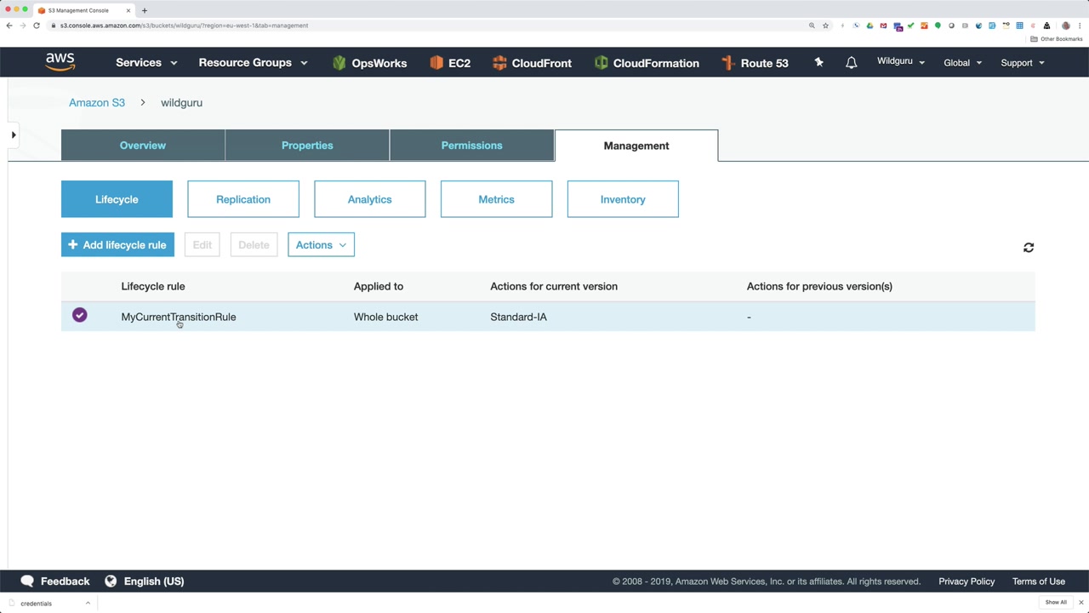
Task: Open the Replication sub-tab
Action: (243, 199)
